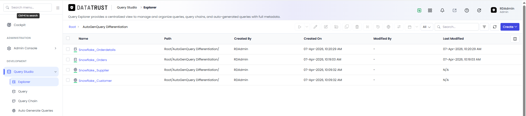Image resolution: width=526 pixels, height=116 pixels.
Task: Open Auto Generate Queries in the sidebar
Action: pyautogui.click(x=35, y=111)
